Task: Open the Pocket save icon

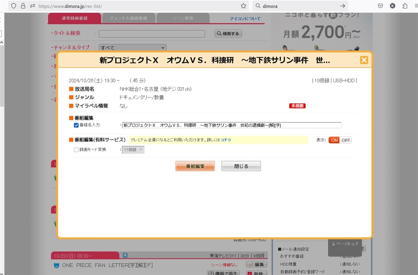Action: 380,6
